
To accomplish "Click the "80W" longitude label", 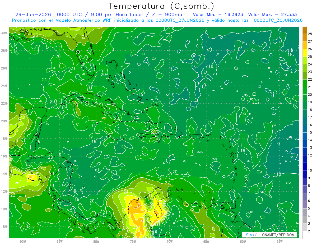I will coord(96,242).
